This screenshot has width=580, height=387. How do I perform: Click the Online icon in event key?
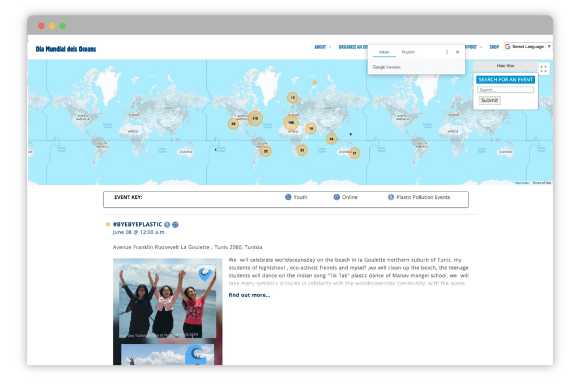pyautogui.click(x=336, y=197)
